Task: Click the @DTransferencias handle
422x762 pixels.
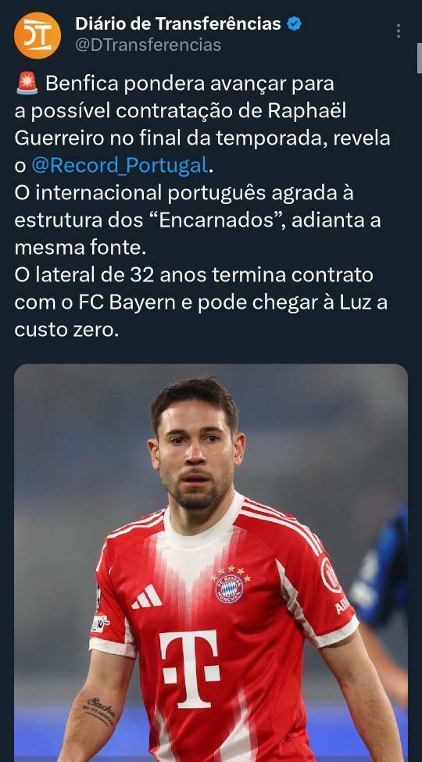Action: coord(148,45)
